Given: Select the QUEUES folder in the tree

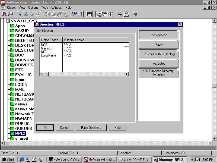Looking at the screenshot, I should pyautogui.click(x=21, y=128).
